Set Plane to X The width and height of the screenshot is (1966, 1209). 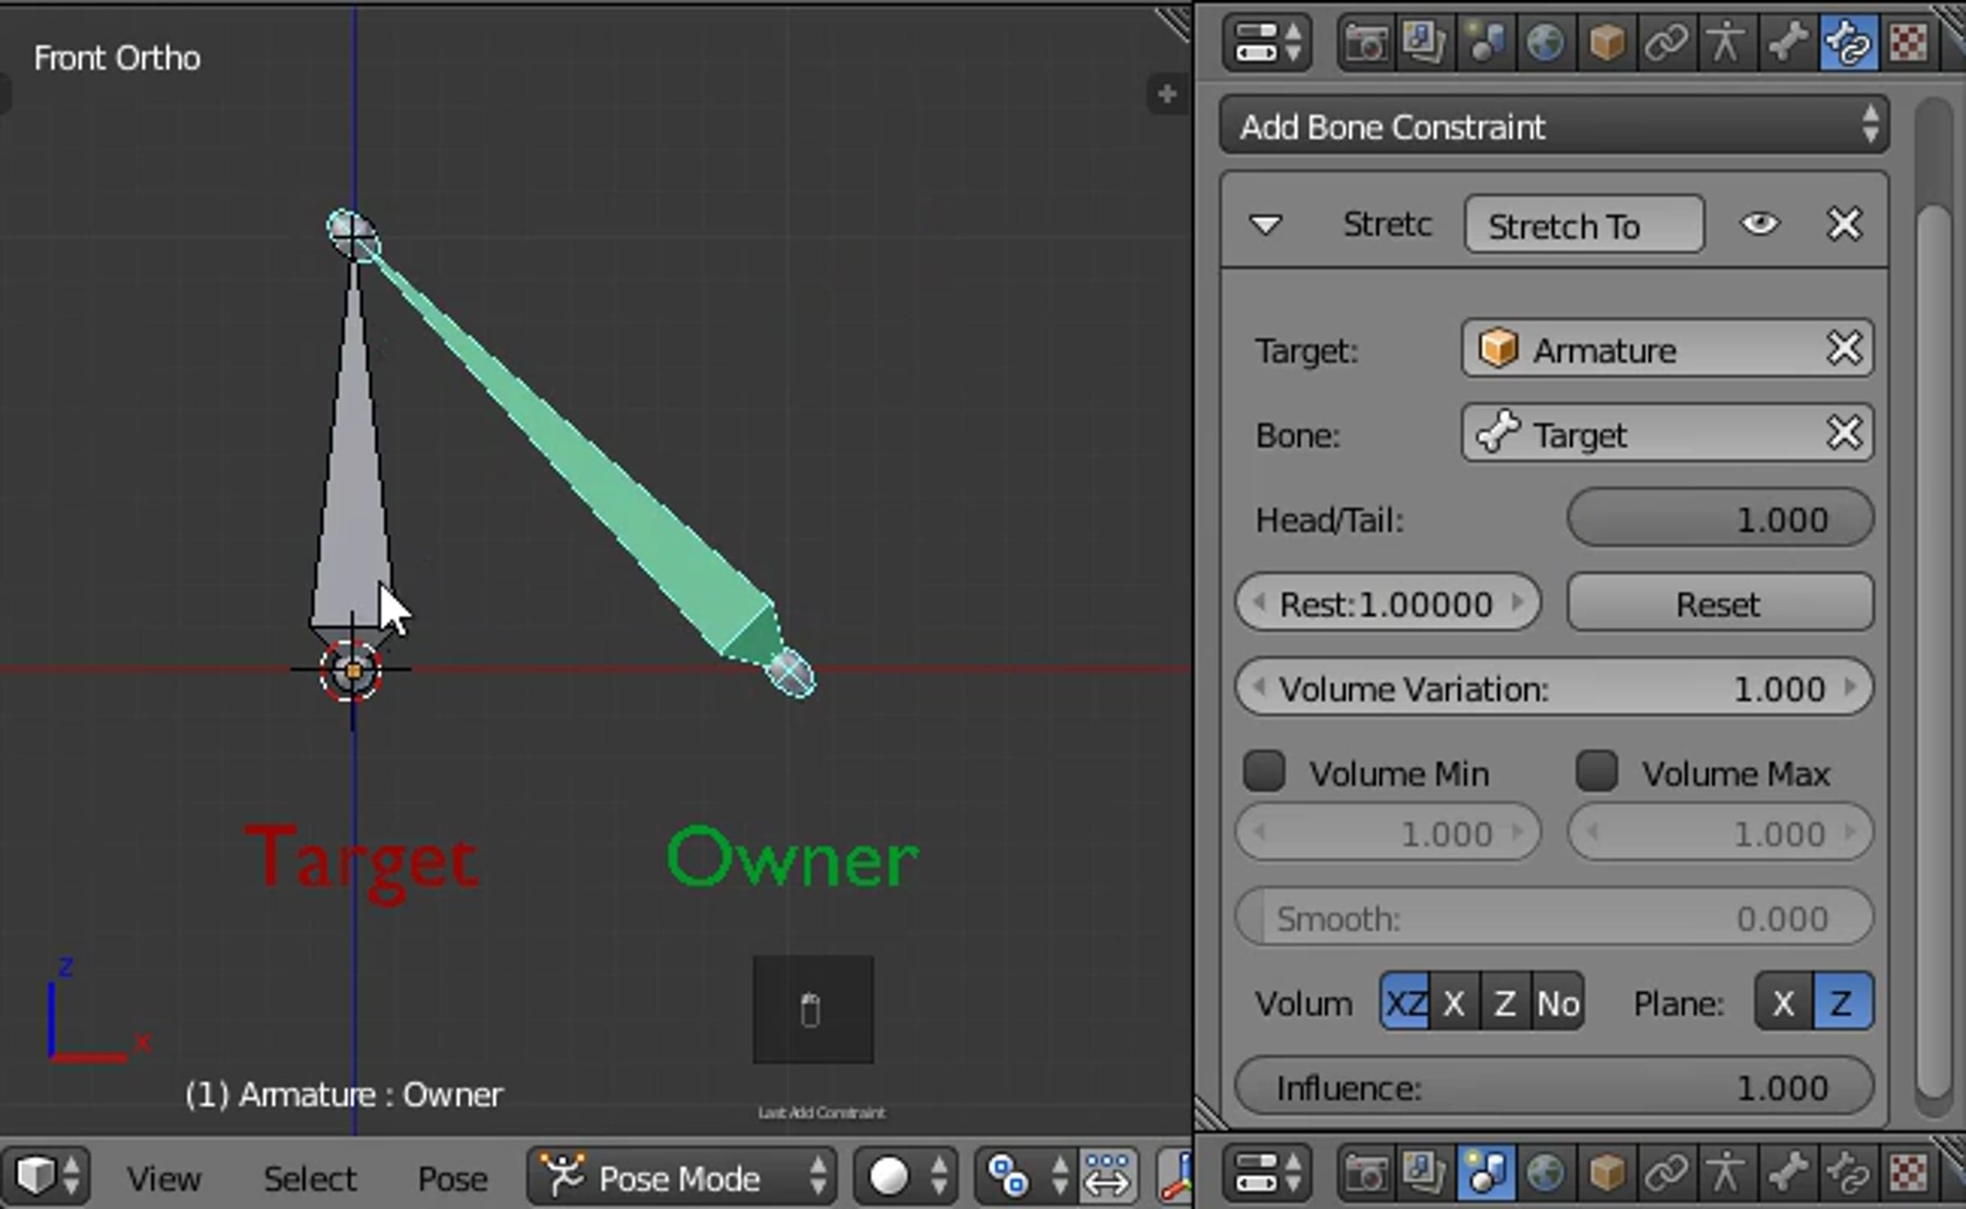1784,1002
